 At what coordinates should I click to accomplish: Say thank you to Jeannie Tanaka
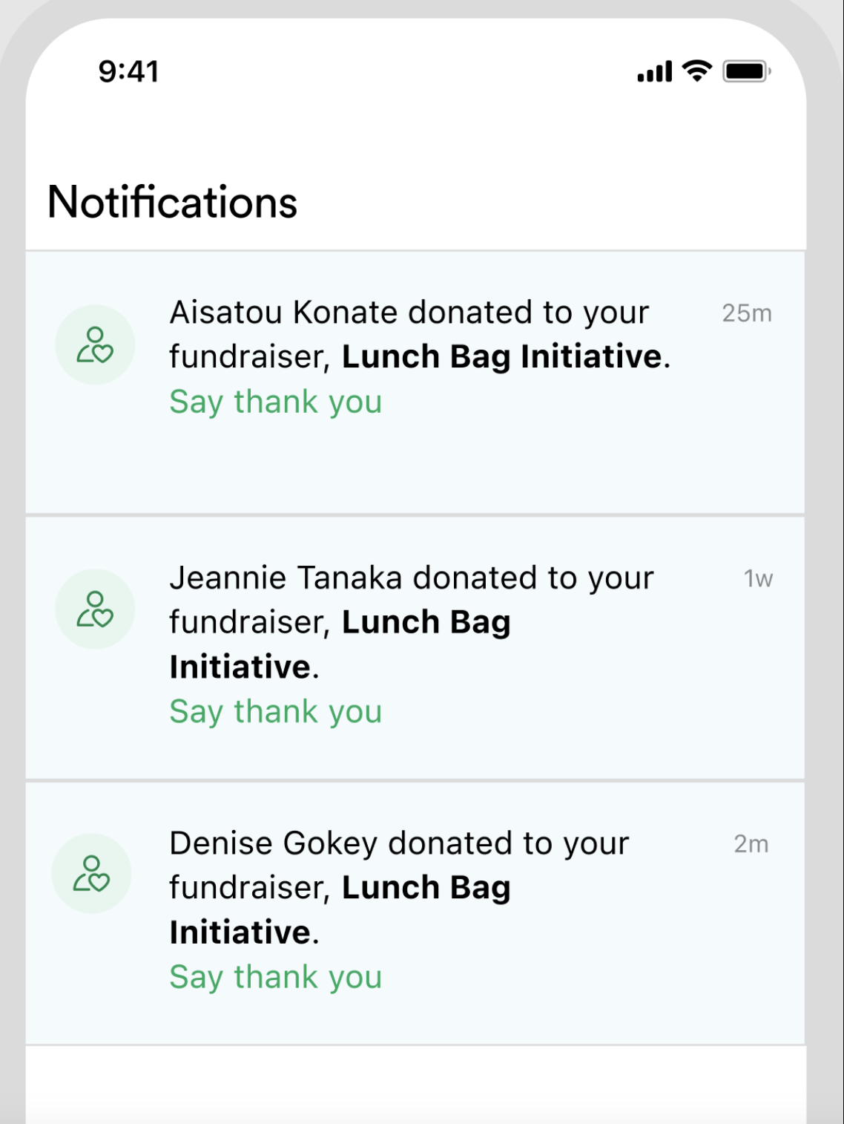point(275,711)
